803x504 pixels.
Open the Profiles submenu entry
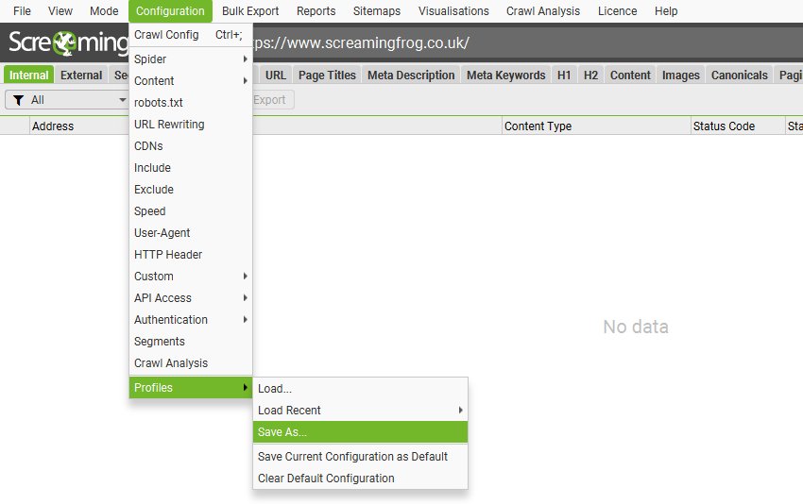[x=191, y=387]
